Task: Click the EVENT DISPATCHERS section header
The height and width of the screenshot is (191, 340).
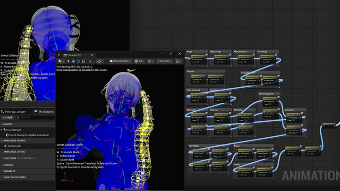Action: click(x=27, y=177)
